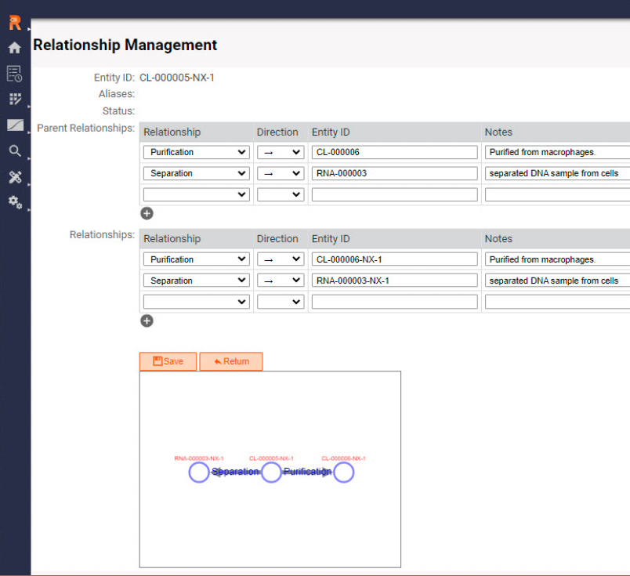
Task: Open empty direction dropdown in Relationships table
Action: coord(281,302)
